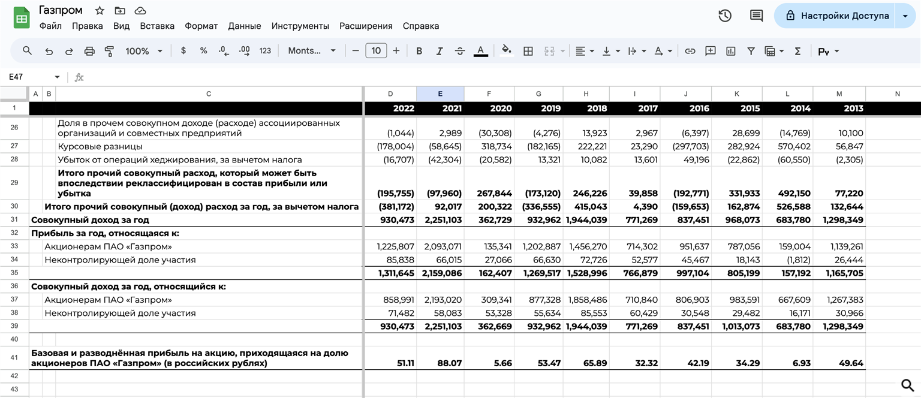Toggle italic formatting

point(440,51)
